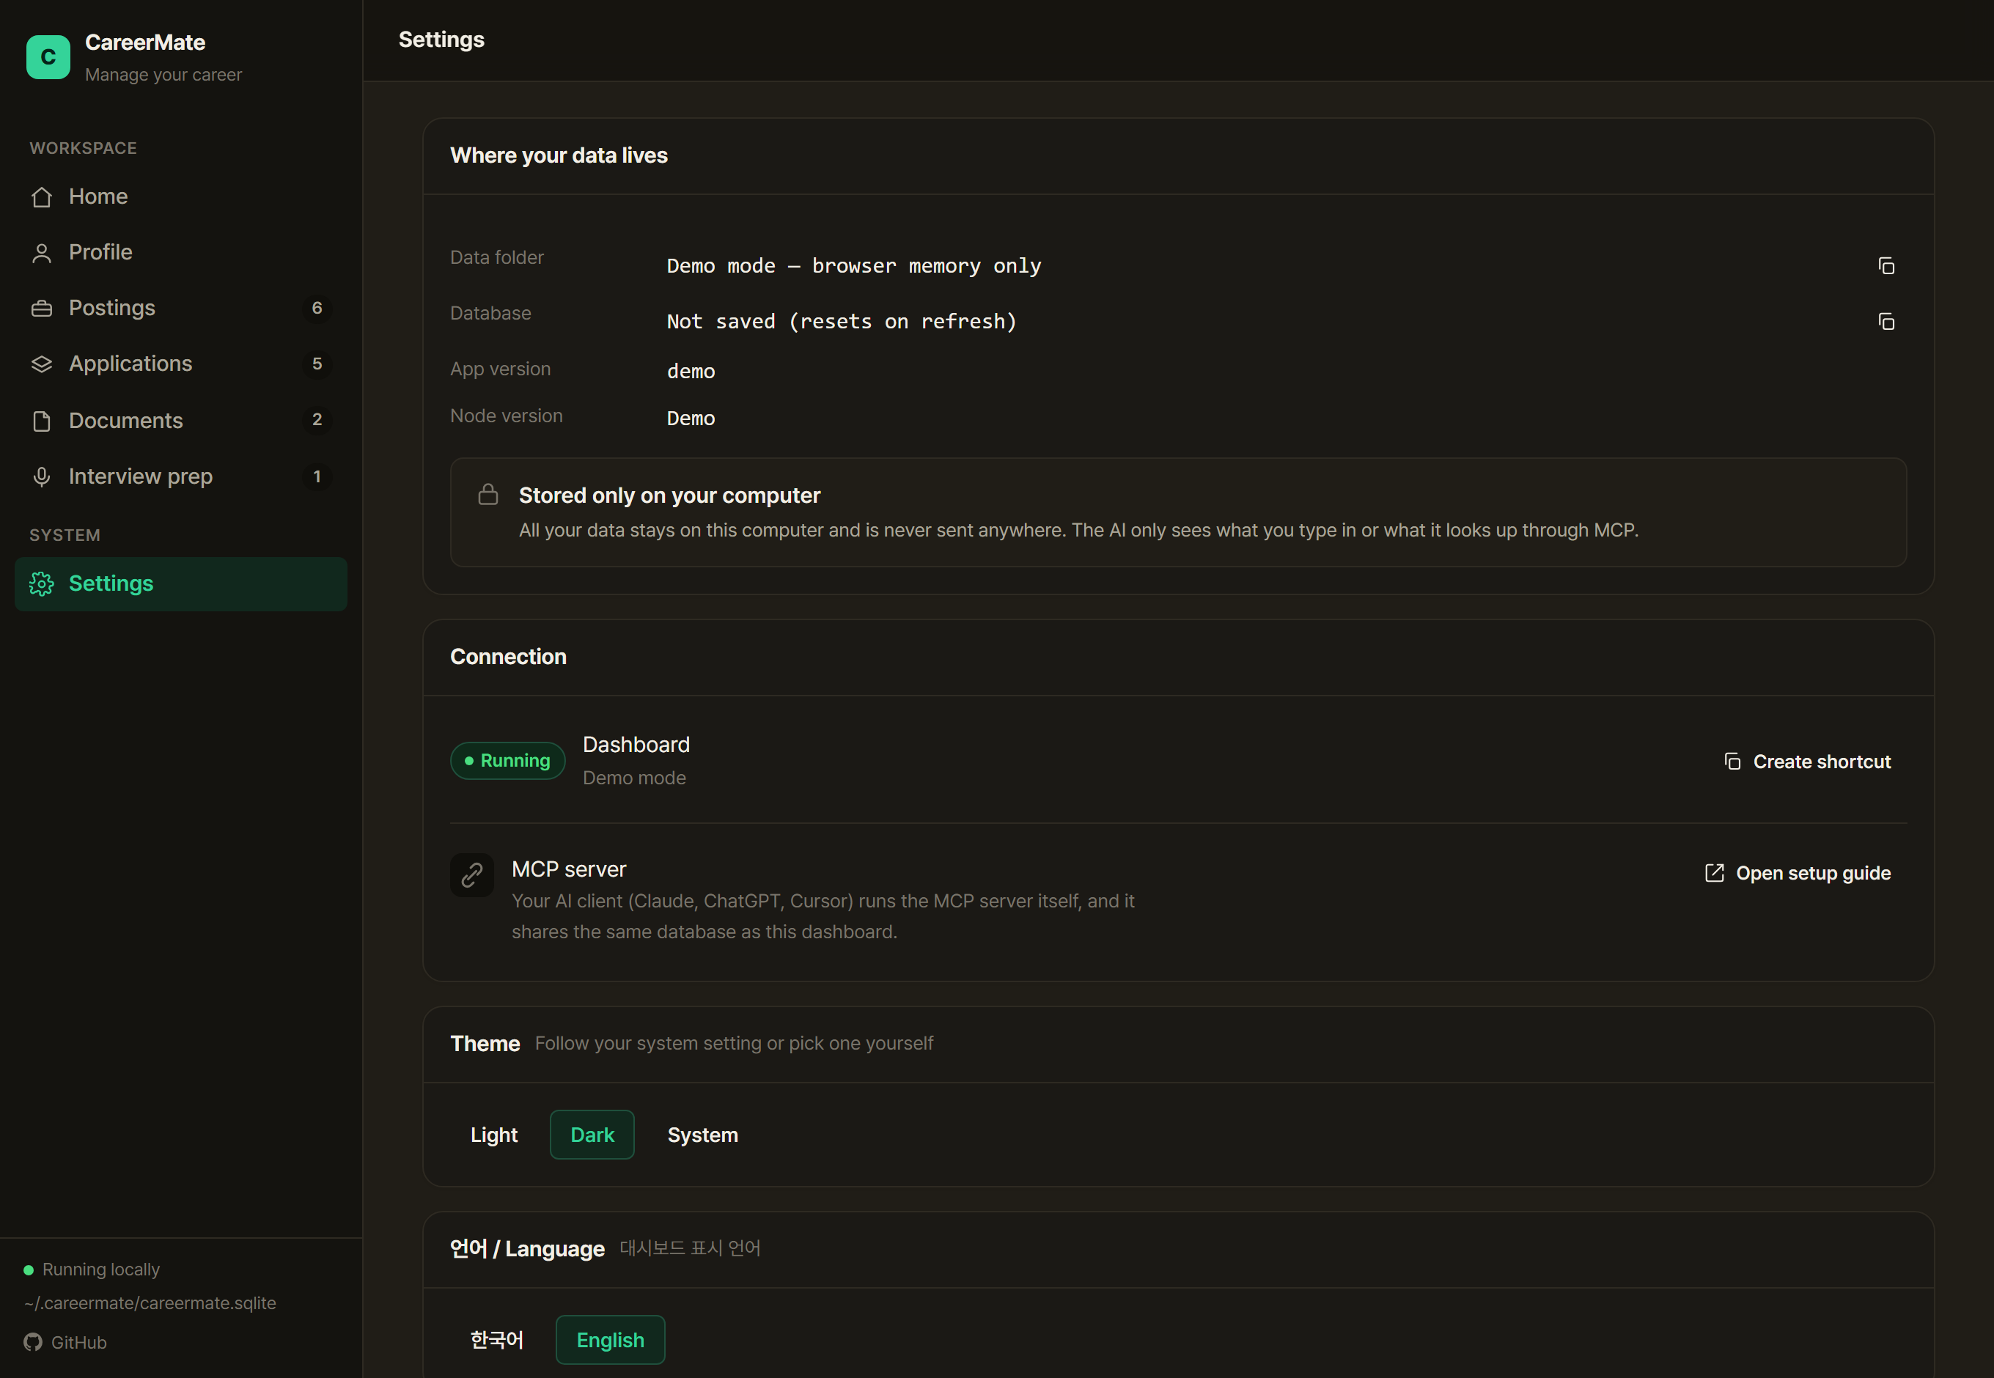Select English as dashboard language
The width and height of the screenshot is (1994, 1378).
611,1339
